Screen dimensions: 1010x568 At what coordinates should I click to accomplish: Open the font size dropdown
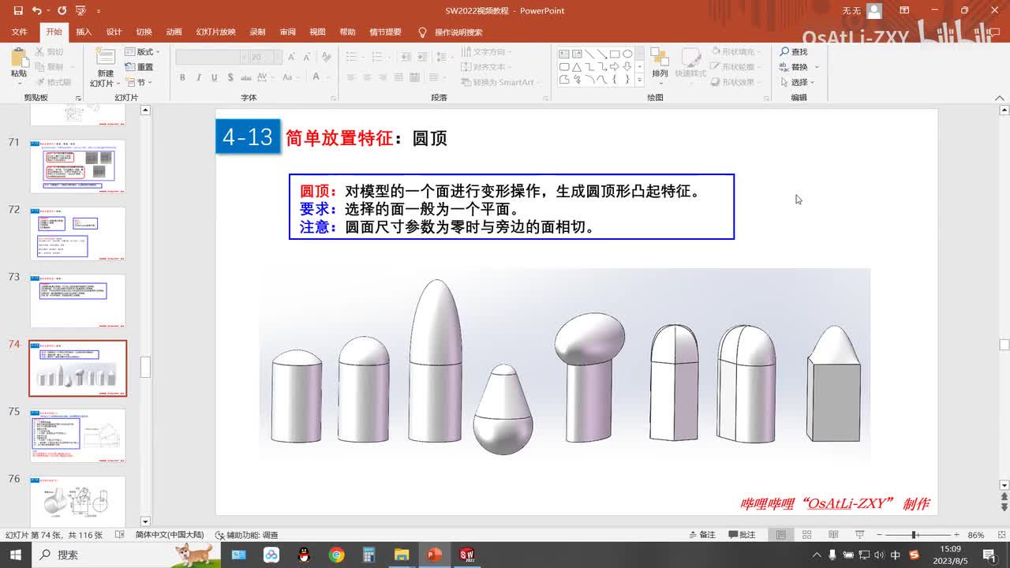[276, 57]
